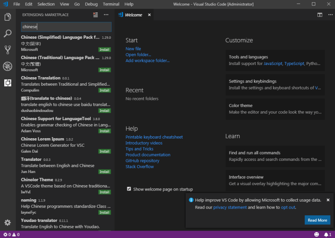This screenshot has width=335, height=238.
Task: Clear extensions search results icon
Action: (x=95, y=15)
